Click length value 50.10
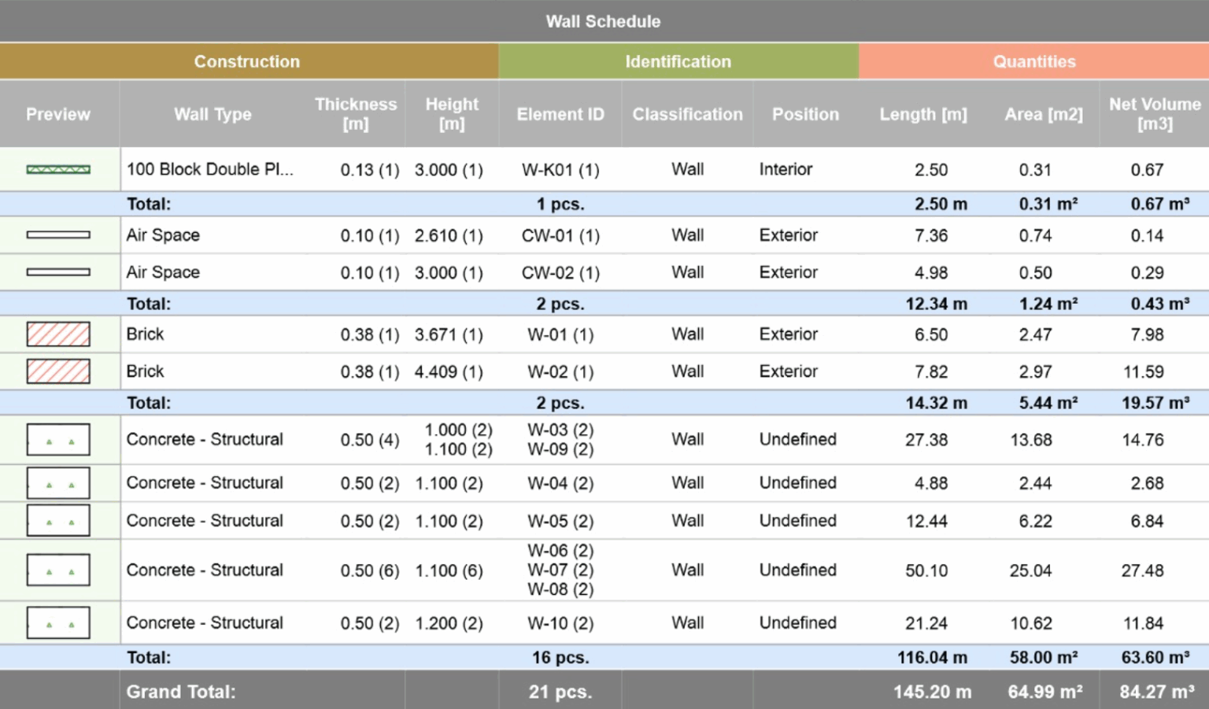Screen dimensions: 1209x709 pyautogui.click(x=926, y=571)
